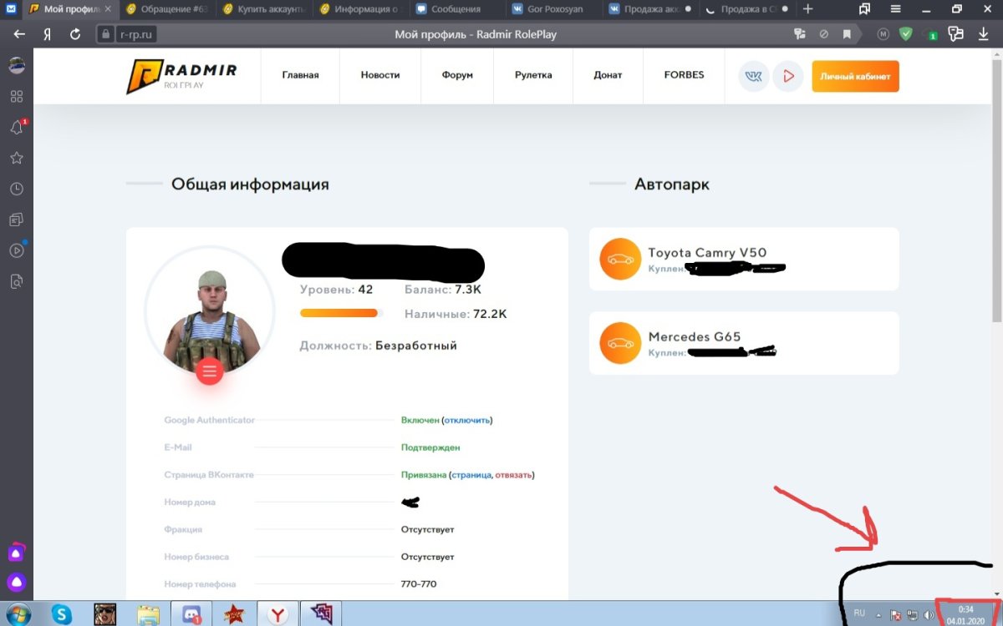Viewport: 1003px width, 626px height.
Task: Open Yandex Protect shield icon in toolbar
Action: tap(904, 35)
